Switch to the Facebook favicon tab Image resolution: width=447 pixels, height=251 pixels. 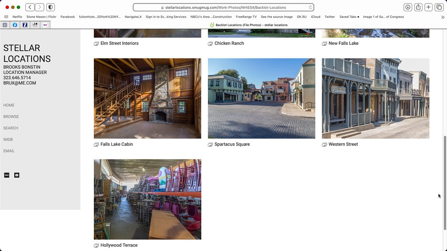[16, 25]
